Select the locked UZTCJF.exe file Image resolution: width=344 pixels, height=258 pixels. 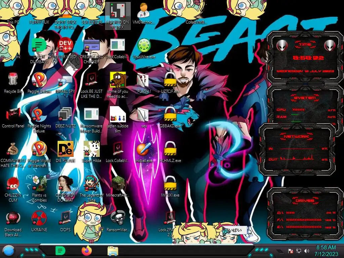point(170,83)
